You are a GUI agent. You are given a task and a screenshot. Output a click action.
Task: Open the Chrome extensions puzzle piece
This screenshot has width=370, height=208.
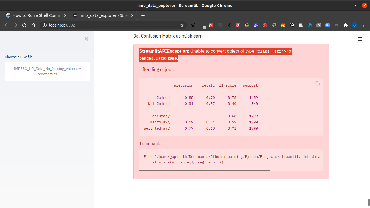(x=345, y=25)
